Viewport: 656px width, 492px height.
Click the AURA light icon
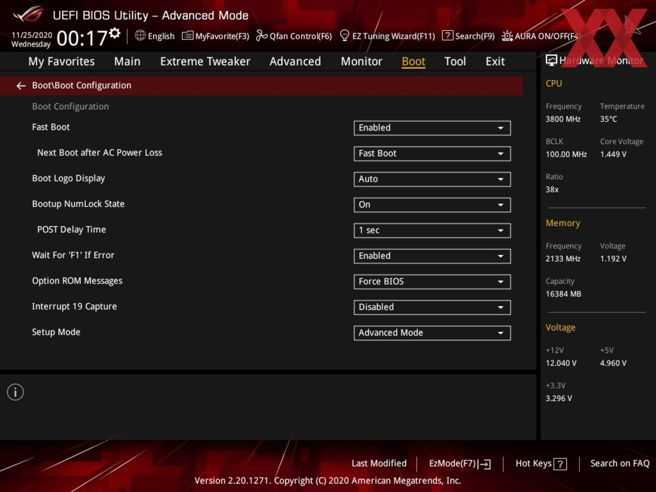(x=507, y=36)
